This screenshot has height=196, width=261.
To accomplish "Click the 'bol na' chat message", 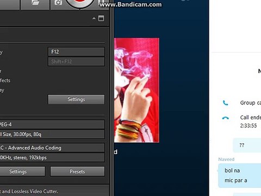I will (x=232, y=170).
